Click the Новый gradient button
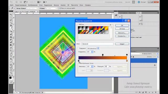 (122, 44)
